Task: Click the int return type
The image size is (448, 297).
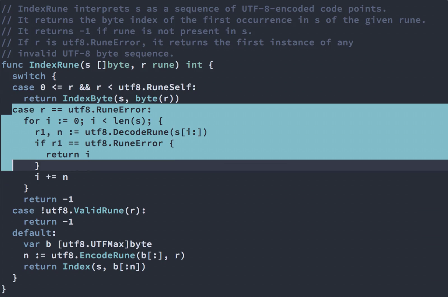Action: click(x=194, y=65)
